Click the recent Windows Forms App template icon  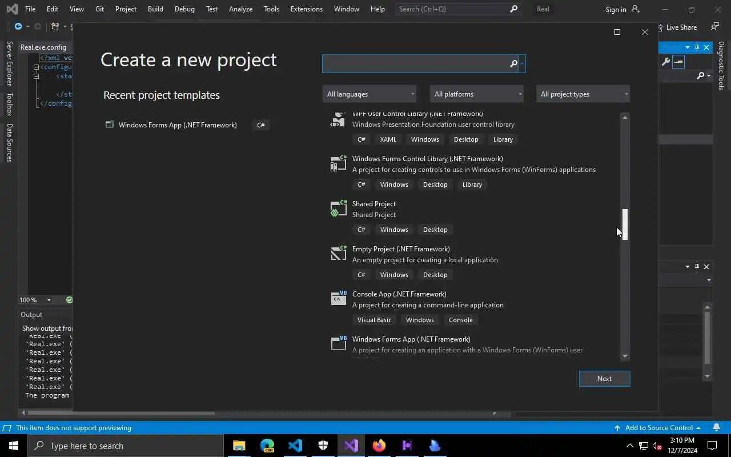click(x=110, y=125)
